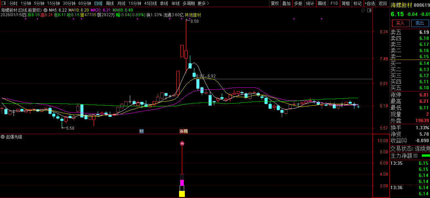Image resolution: width=430 pixels, height=198 pixels.
Task: Click the 交易状态 status row
Action: tap(410, 149)
